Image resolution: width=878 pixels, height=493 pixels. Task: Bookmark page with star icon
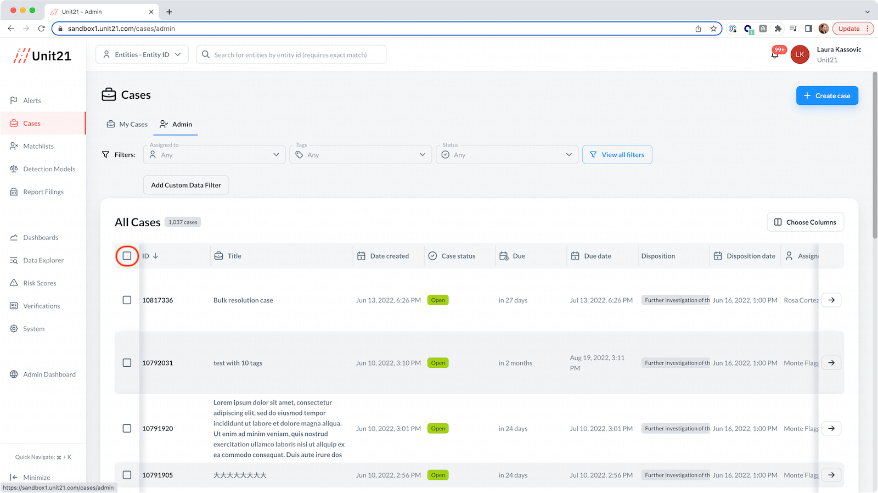(x=713, y=29)
